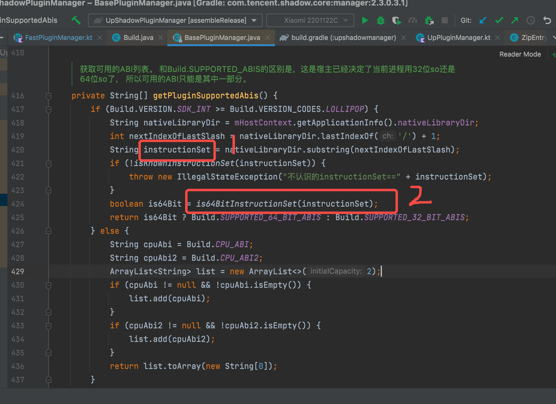The image size is (556, 404).
Task: Start debugging with the bug icon
Action: pos(381,20)
